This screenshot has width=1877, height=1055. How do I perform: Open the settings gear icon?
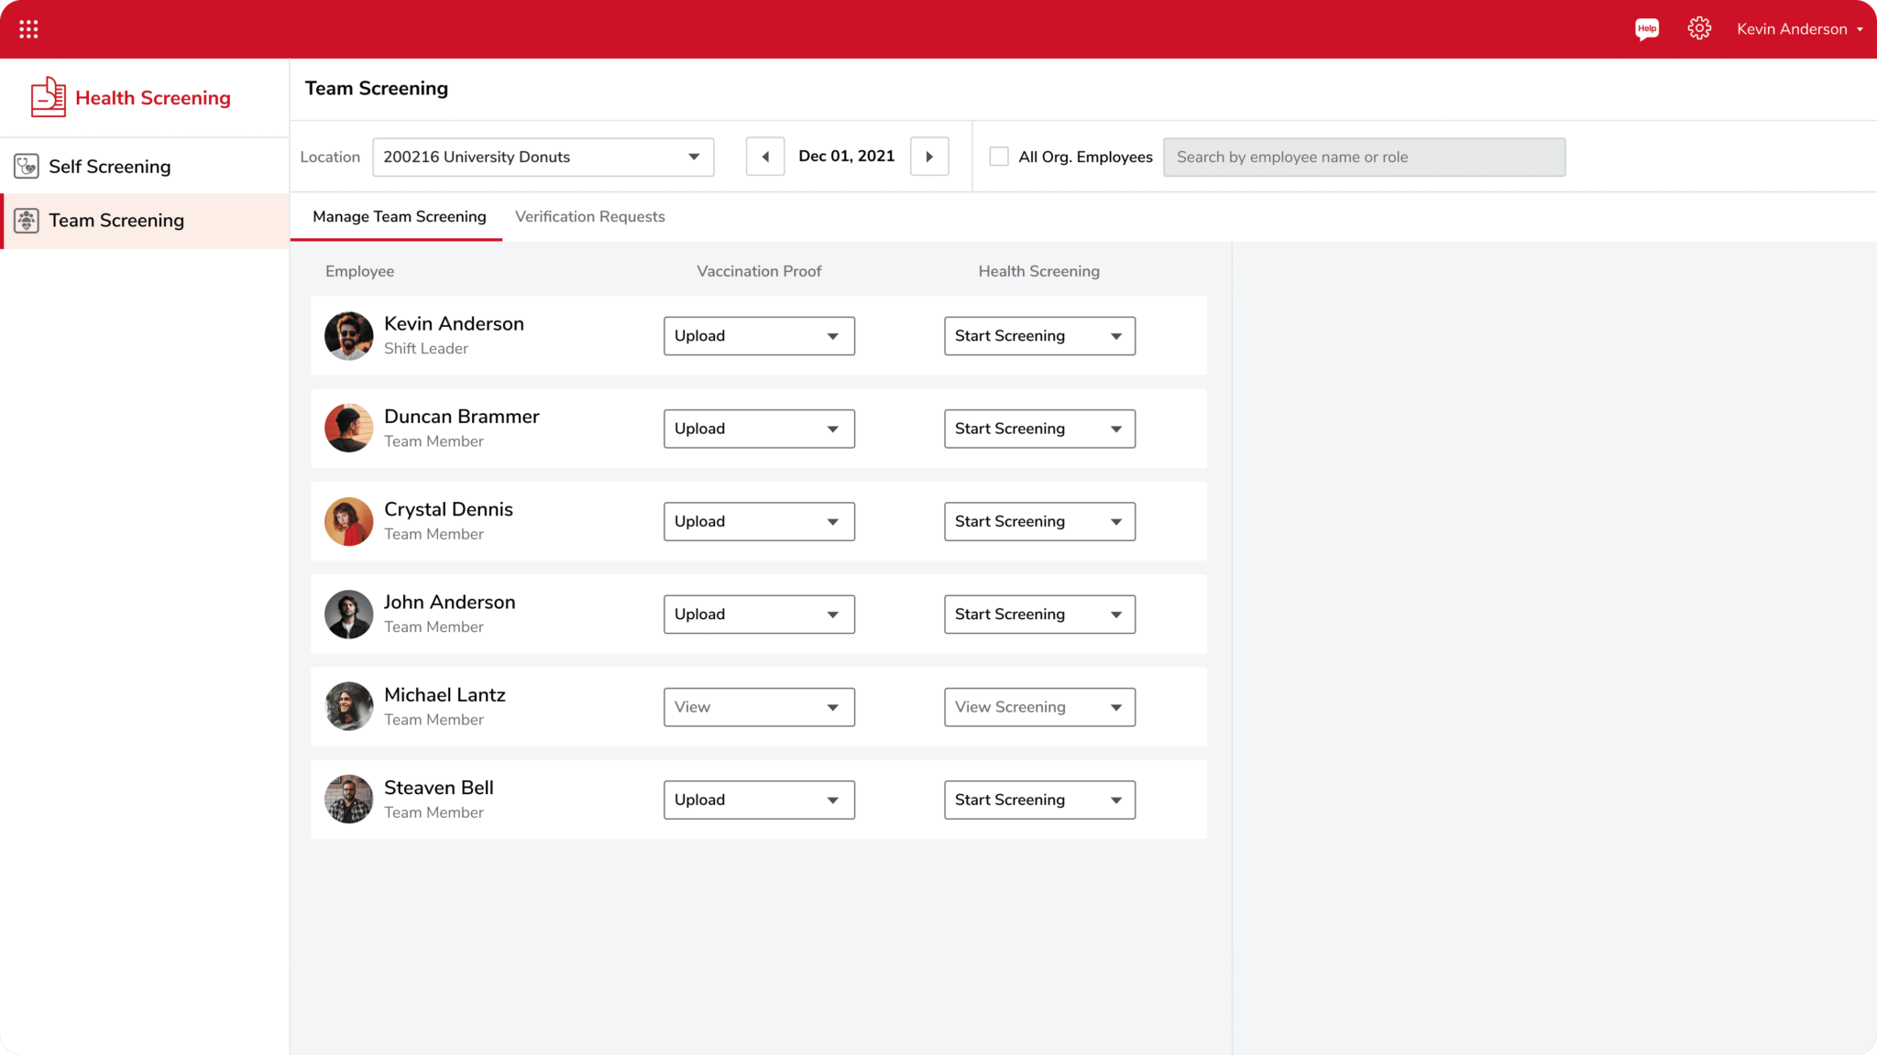point(1698,29)
